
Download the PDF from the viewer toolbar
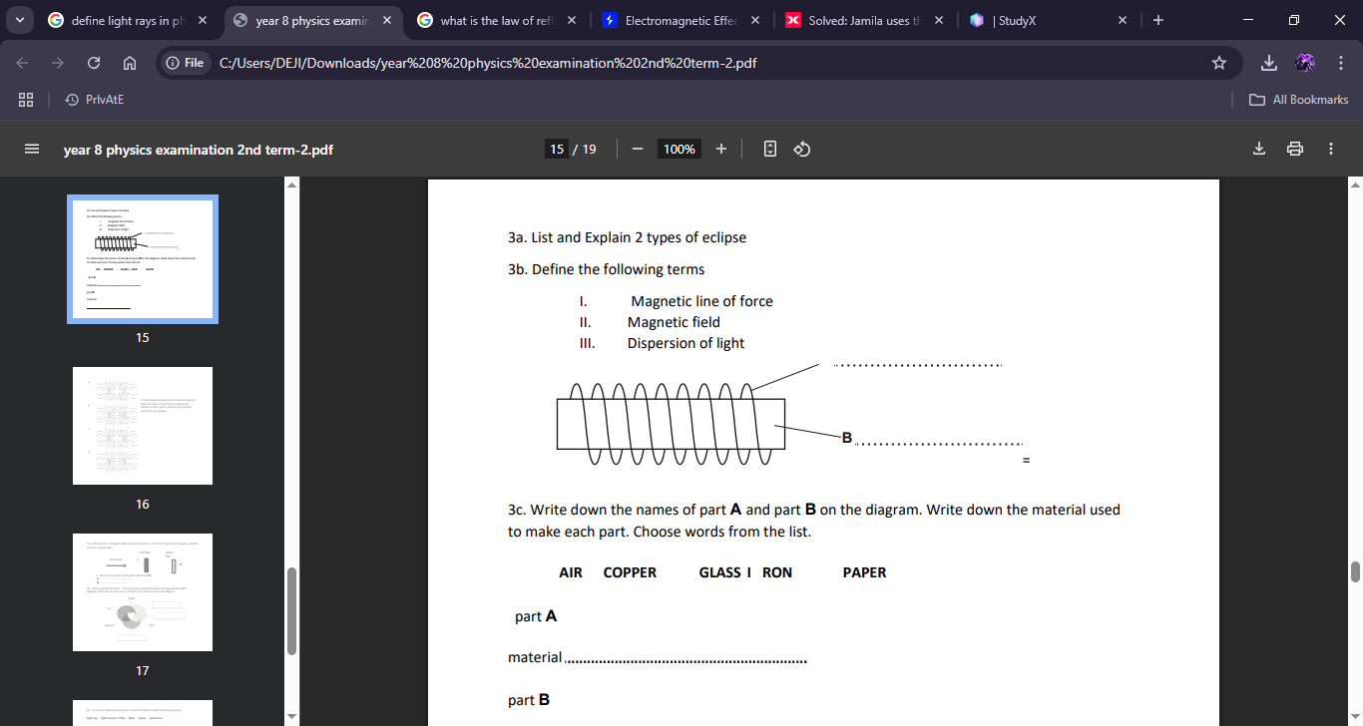[x=1258, y=148]
